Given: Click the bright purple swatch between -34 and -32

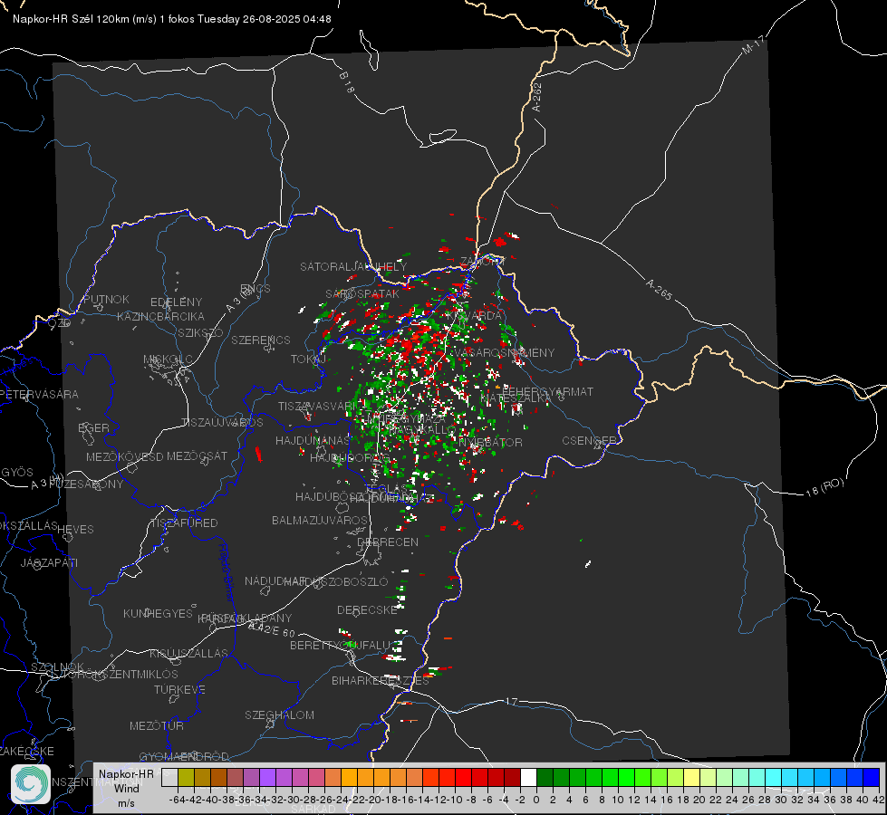Looking at the screenshot, I should 267,777.
